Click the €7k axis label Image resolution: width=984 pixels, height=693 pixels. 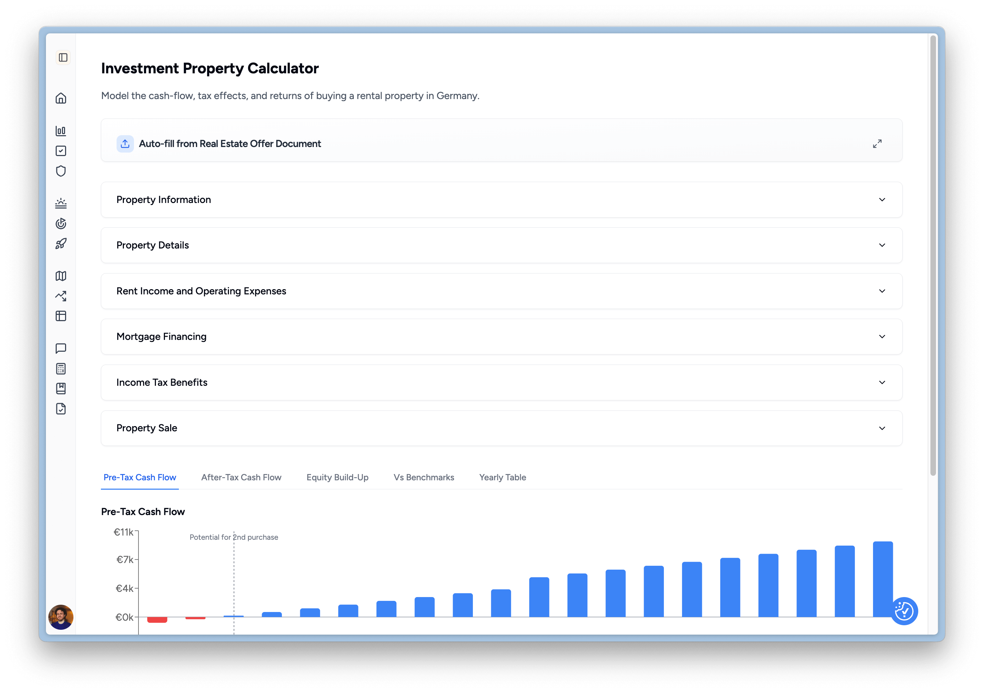pos(125,560)
